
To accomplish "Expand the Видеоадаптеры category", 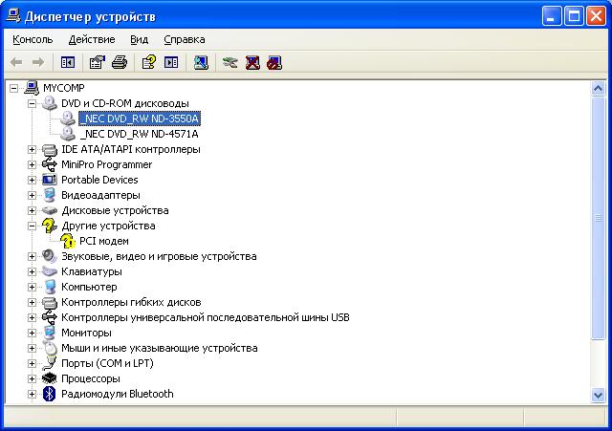I will pos(32,195).
